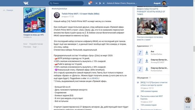Go back up with Наверх button
Screen dimensions: 195x110
pyautogui.click(x=8, y=10)
